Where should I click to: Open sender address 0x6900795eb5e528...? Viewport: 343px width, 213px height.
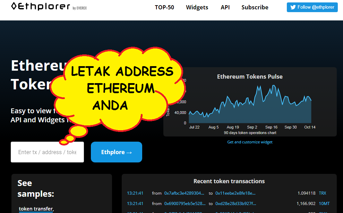point(185,204)
